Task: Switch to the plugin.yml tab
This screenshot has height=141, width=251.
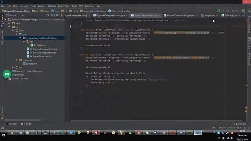Action: (x=209, y=16)
